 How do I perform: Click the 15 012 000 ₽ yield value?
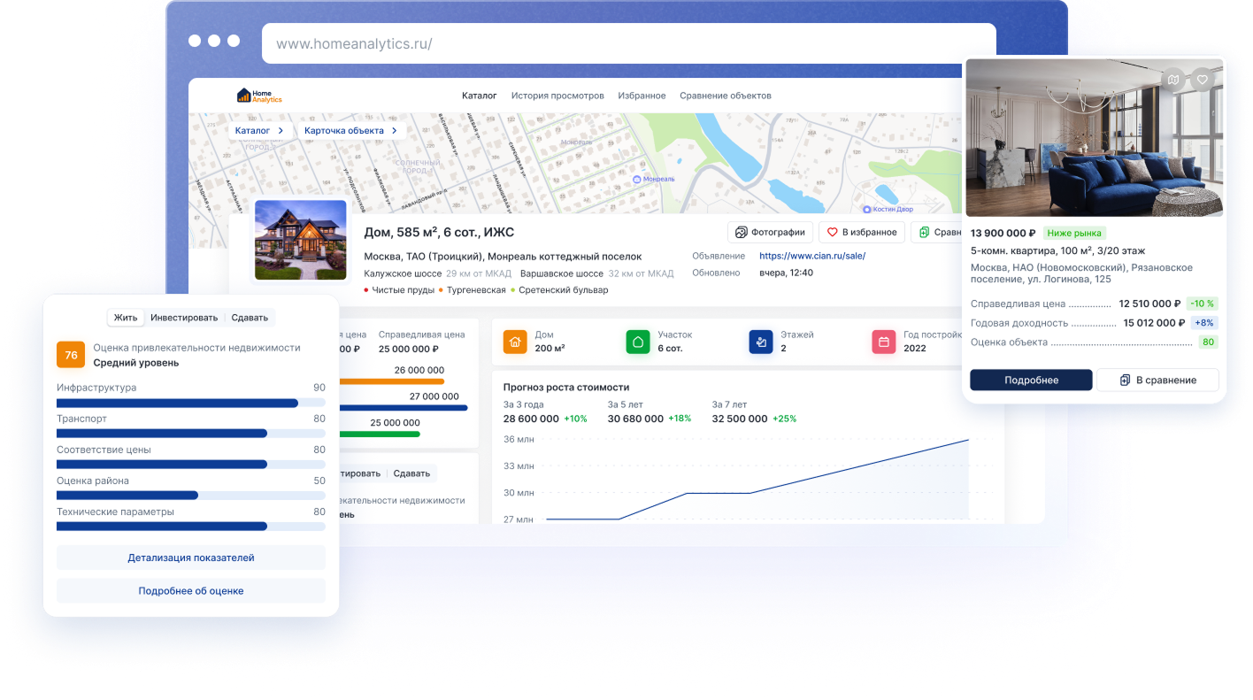[1155, 323]
